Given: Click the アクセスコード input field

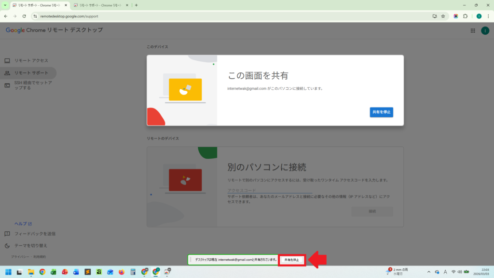Looking at the screenshot, I should pyautogui.click(x=269, y=190).
